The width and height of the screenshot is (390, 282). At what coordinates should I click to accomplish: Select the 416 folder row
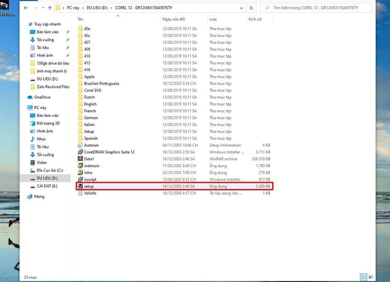click(x=174, y=70)
